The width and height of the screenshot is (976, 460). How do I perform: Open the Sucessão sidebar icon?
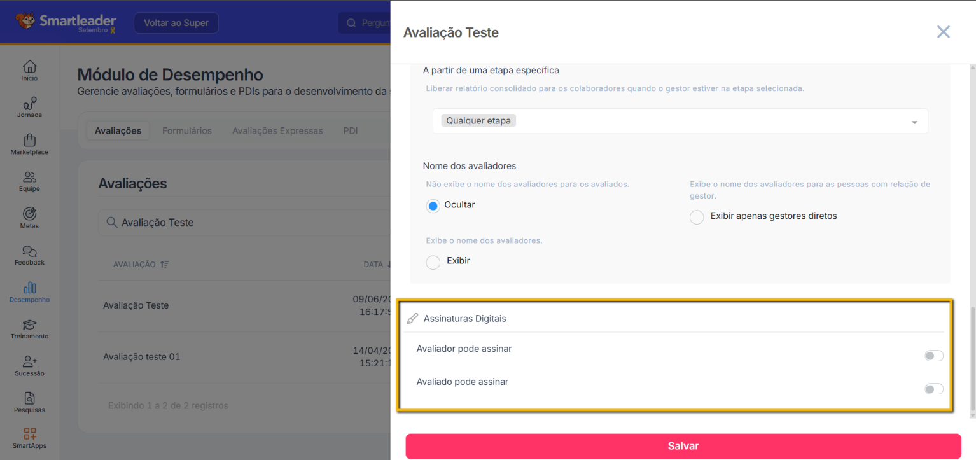pos(29,362)
